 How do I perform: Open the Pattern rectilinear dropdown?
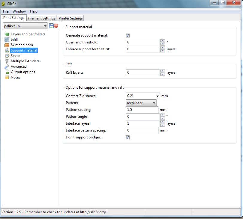pyautogui.click(x=141, y=103)
